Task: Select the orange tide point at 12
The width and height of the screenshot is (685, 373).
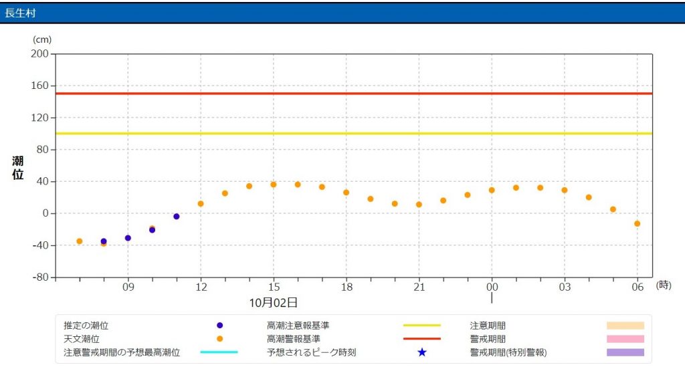Action: point(201,204)
